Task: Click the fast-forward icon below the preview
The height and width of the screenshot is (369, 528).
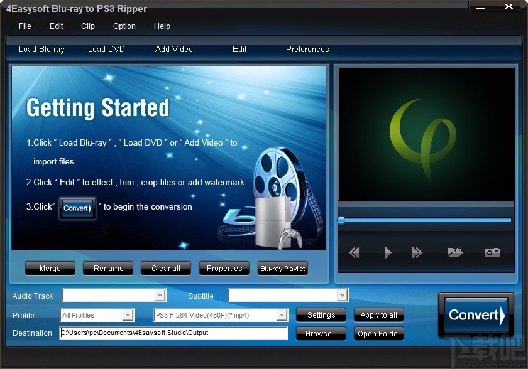Action: pos(417,252)
